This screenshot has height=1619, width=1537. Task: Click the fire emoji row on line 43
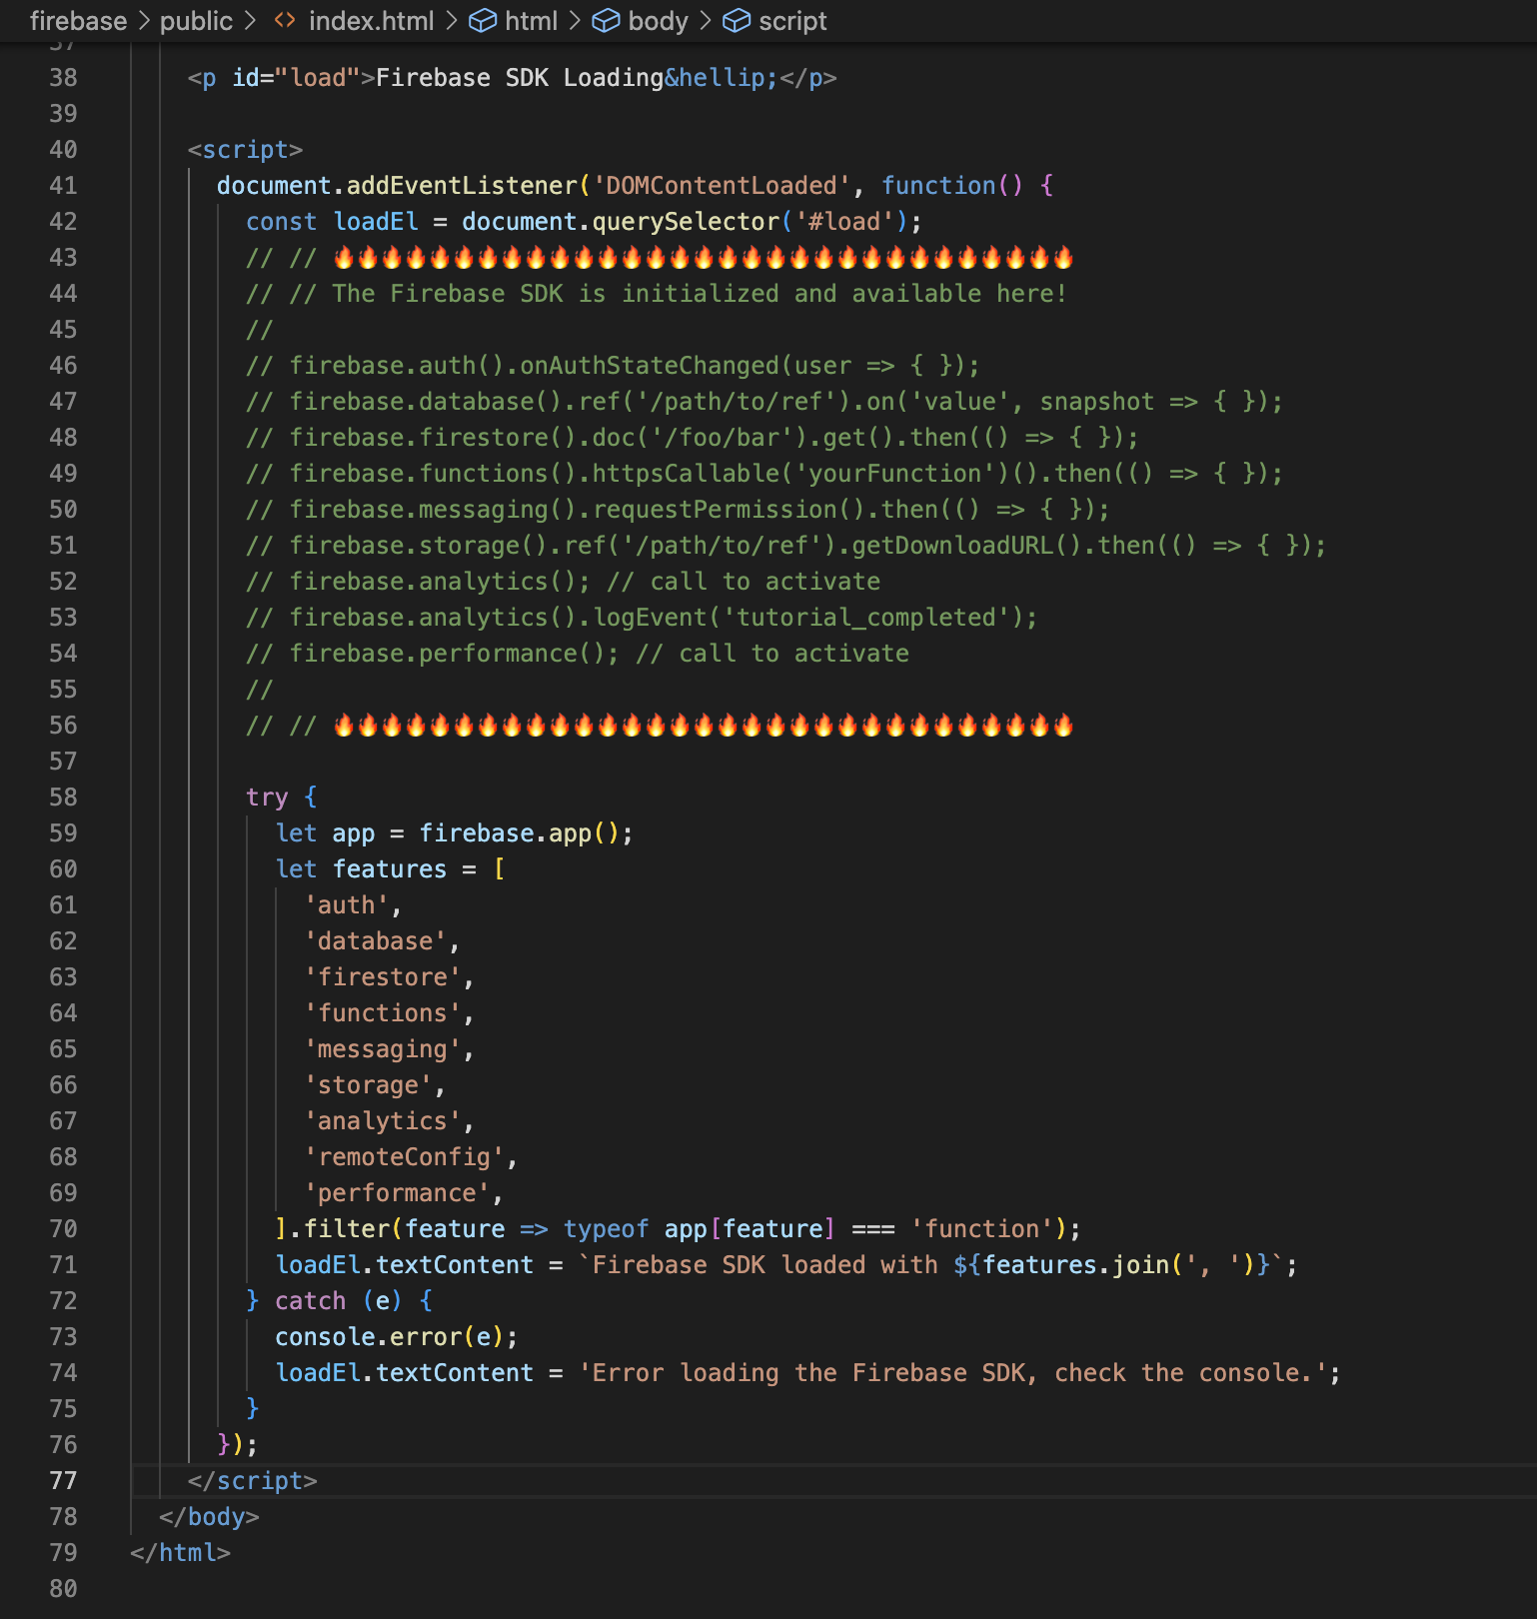coord(704,258)
